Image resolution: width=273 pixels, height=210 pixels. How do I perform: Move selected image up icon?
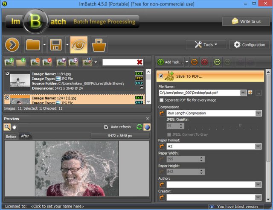tap(61, 62)
